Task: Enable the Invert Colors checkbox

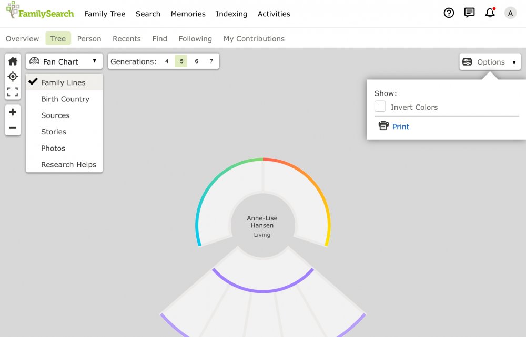Action: [x=380, y=107]
